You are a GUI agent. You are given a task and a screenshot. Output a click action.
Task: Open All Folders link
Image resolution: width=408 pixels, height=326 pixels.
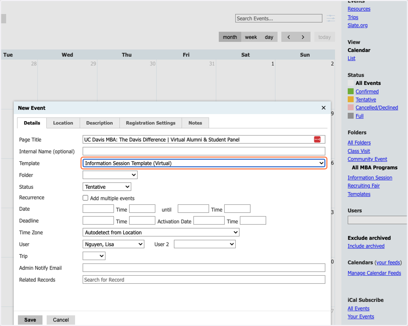(359, 143)
